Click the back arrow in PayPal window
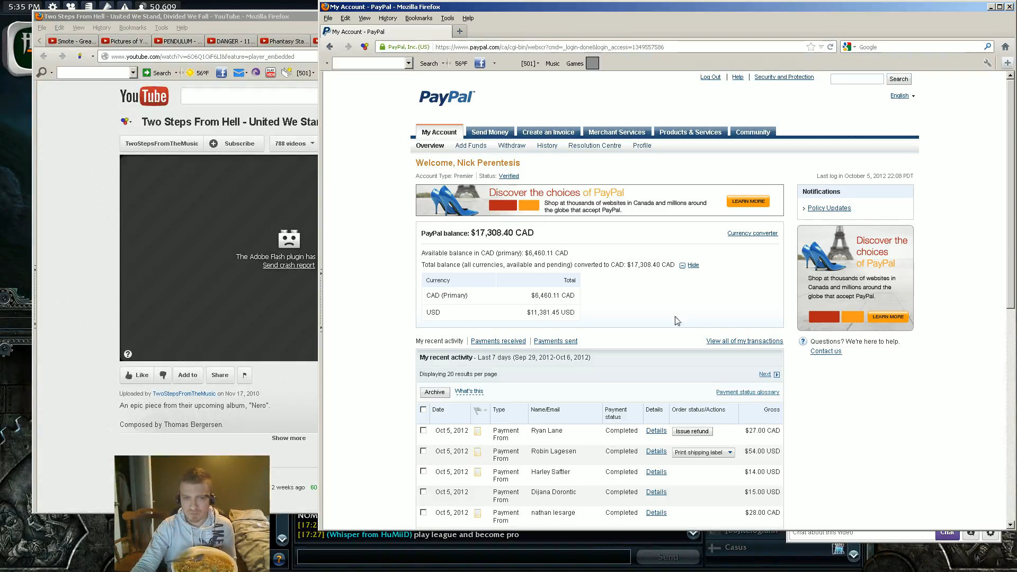 (x=330, y=47)
